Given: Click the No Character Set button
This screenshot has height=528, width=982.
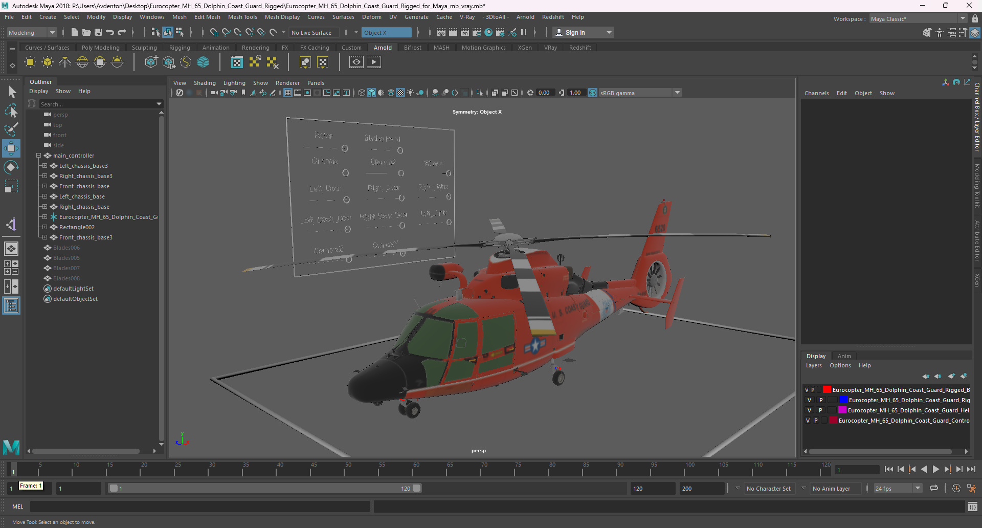Looking at the screenshot, I should [x=769, y=489].
